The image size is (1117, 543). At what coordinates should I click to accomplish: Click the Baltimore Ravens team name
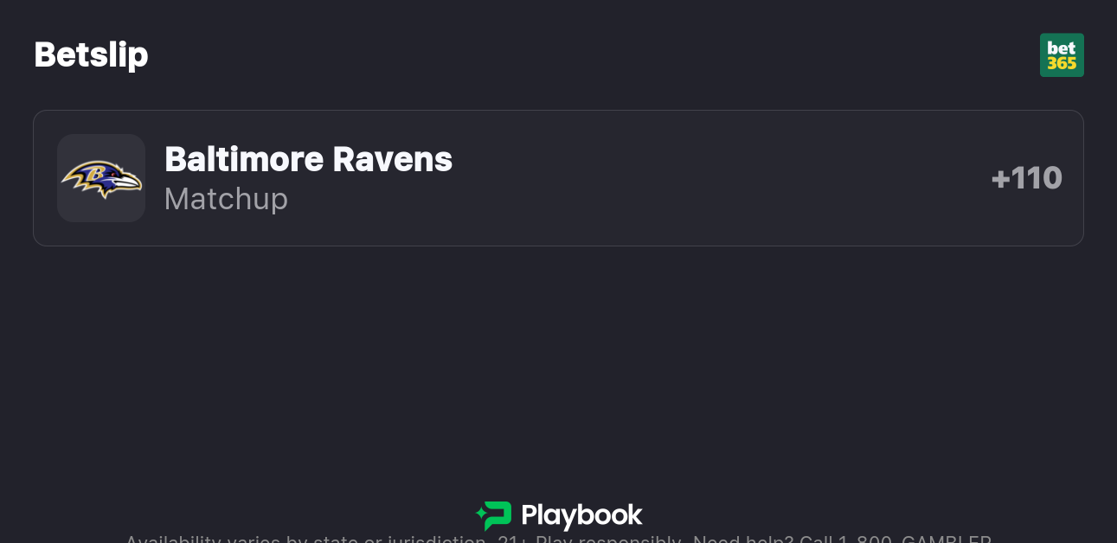308,159
